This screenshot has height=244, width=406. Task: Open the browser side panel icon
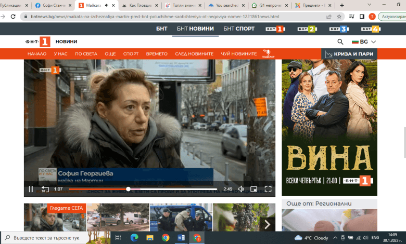[x=362, y=17]
